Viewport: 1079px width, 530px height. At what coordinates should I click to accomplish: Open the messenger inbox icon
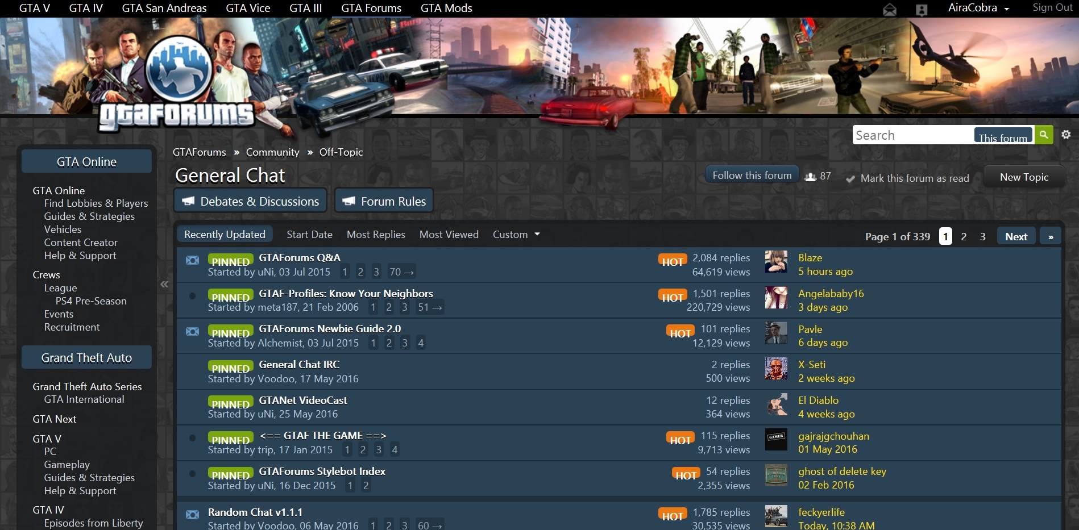(890, 10)
